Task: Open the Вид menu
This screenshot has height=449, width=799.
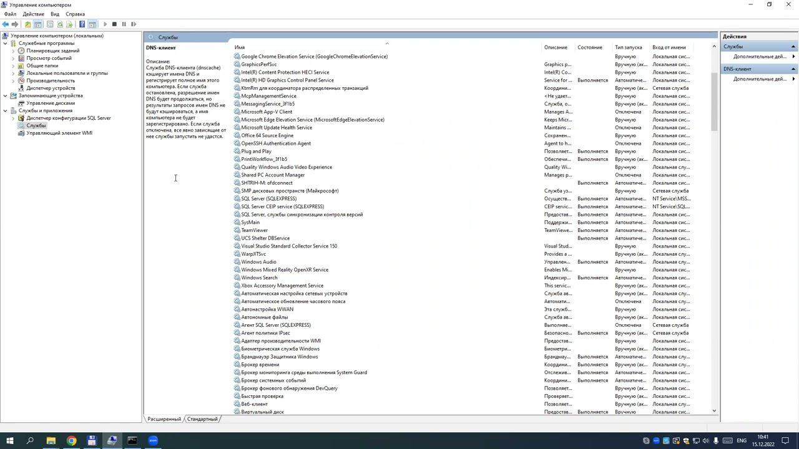Action: 55,14
